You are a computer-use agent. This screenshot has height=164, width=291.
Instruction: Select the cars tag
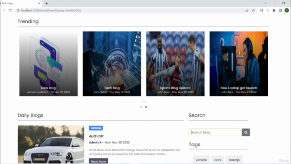click(218, 160)
